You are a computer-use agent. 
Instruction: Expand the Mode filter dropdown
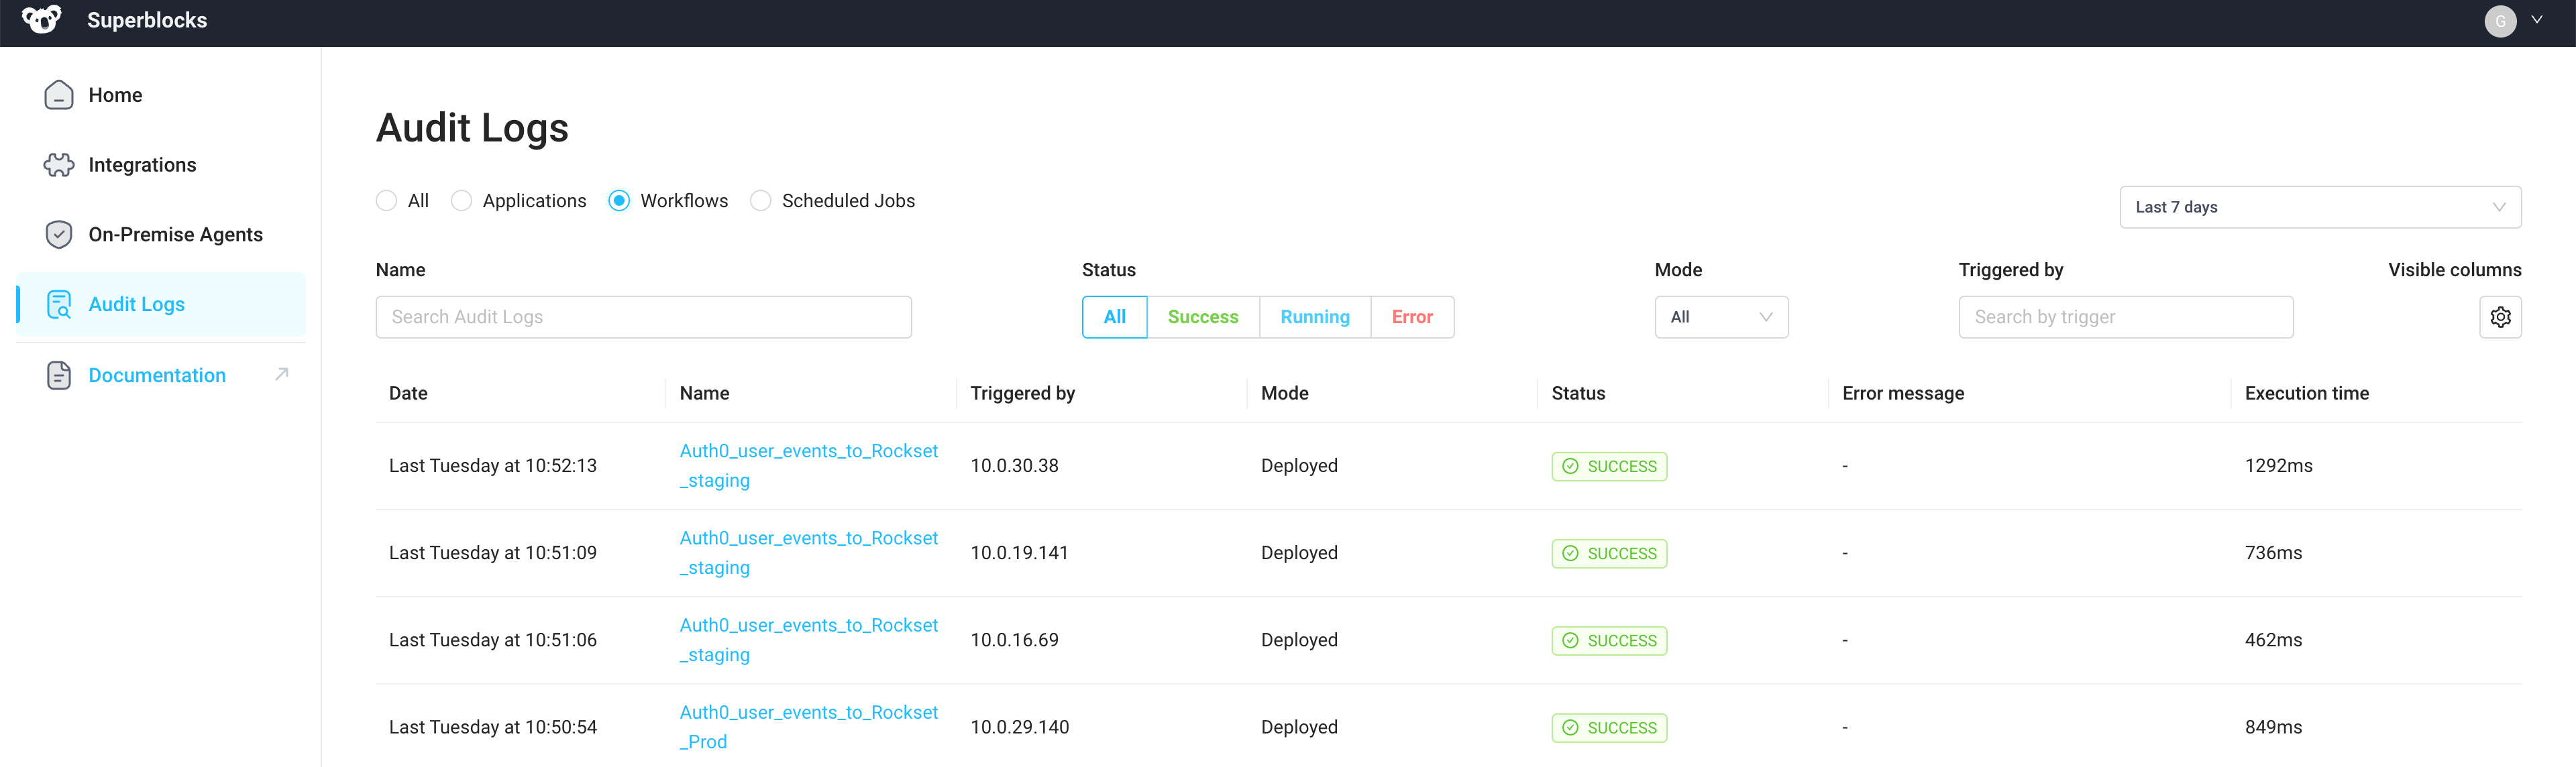(1721, 316)
